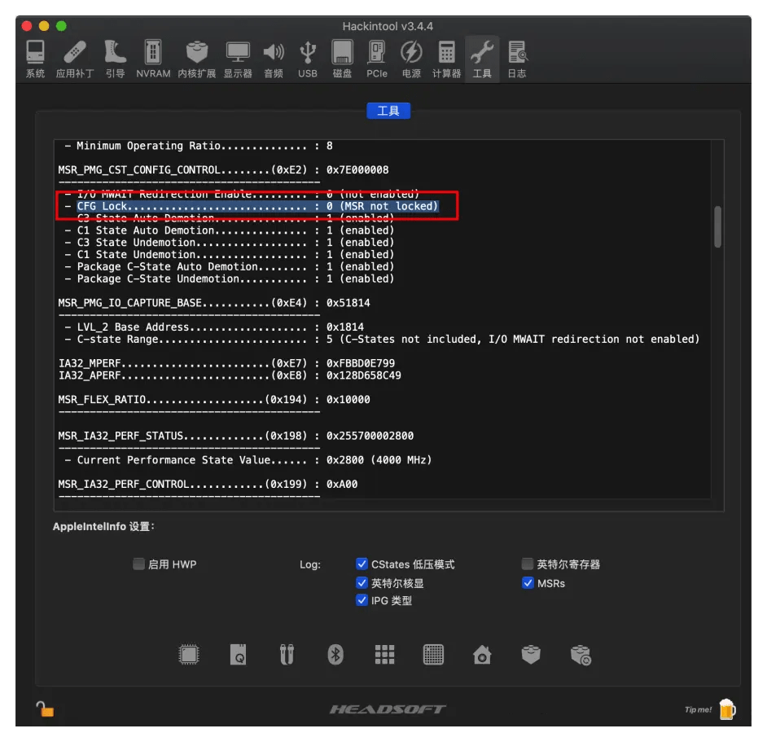Open the 日志 (Logs) section

(517, 59)
